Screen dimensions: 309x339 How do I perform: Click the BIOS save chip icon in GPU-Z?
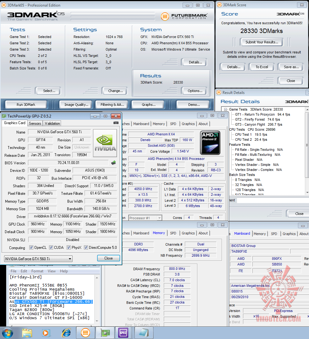click(x=113, y=162)
